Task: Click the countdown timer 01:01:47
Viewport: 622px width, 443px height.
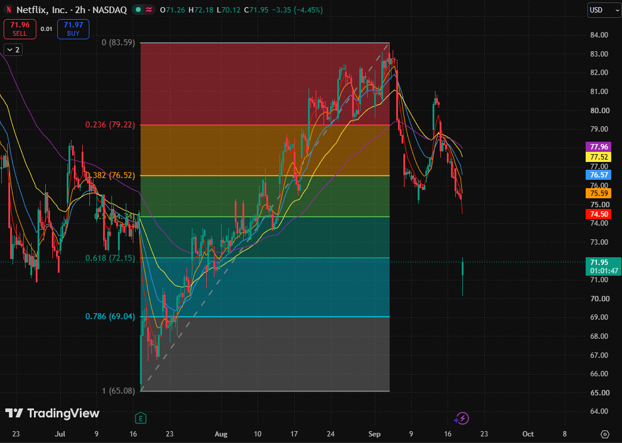Action: pyautogui.click(x=604, y=272)
